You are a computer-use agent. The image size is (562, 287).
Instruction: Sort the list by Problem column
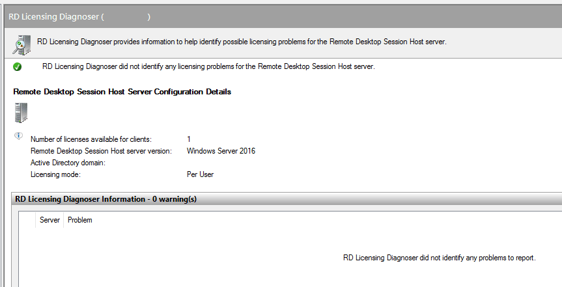click(80, 220)
